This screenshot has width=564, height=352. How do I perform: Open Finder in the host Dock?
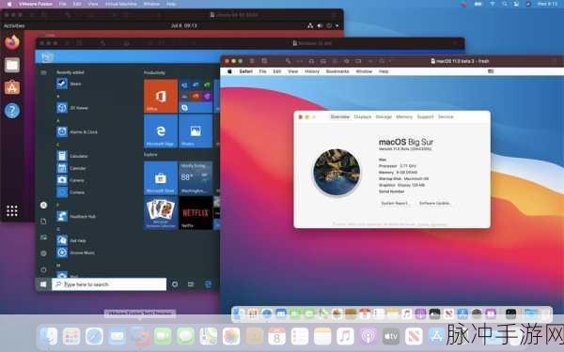(49, 337)
